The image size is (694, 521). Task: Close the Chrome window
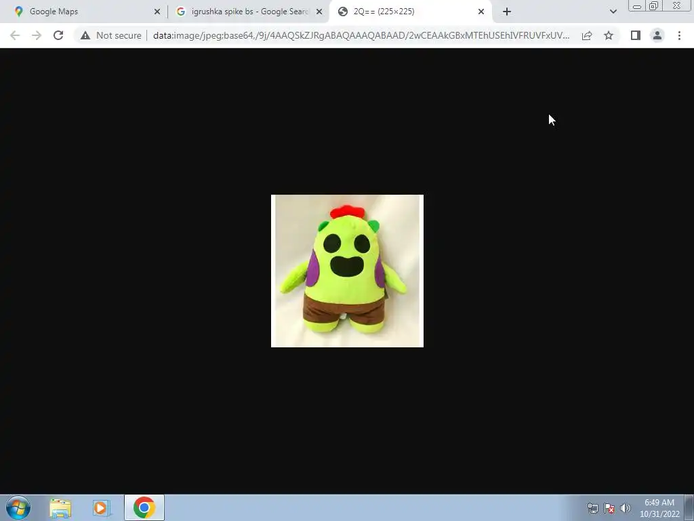pyautogui.click(x=677, y=5)
